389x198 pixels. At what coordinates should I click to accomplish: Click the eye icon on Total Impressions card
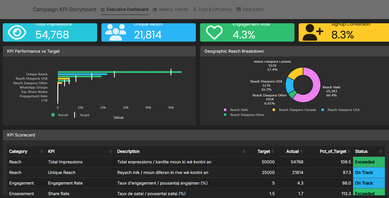pos(17,32)
